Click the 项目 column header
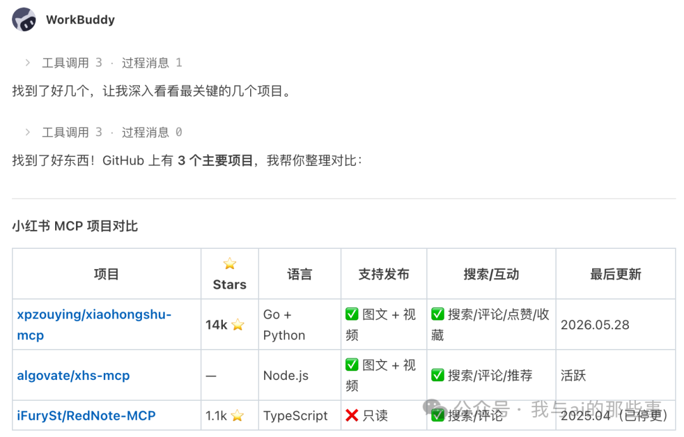This screenshot has width=684, height=437. pyautogui.click(x=106, y=274)
